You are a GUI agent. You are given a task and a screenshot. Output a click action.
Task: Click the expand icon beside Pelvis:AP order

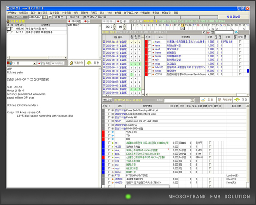click(x=113, y=117)
